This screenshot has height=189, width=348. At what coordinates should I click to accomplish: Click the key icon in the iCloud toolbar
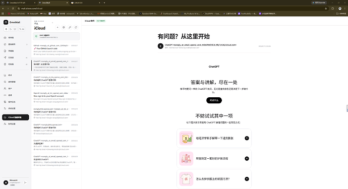70,27
